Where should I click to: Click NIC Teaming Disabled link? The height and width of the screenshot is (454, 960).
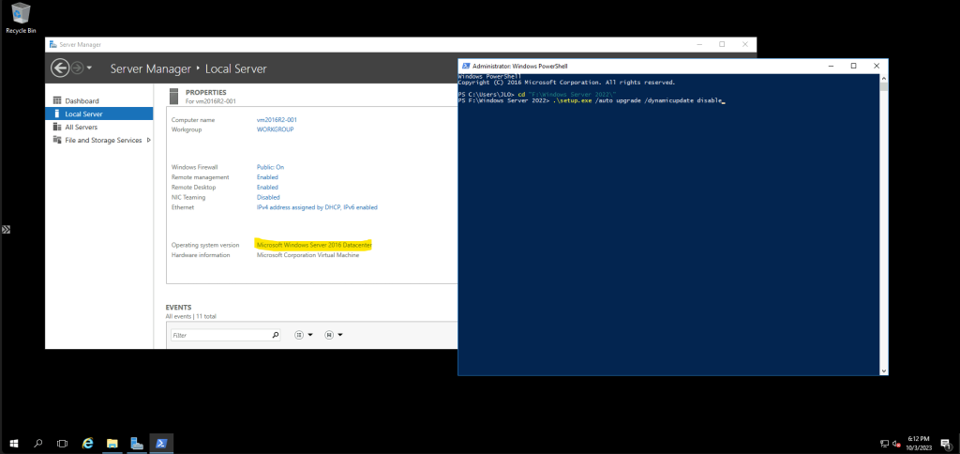(268, 197)
